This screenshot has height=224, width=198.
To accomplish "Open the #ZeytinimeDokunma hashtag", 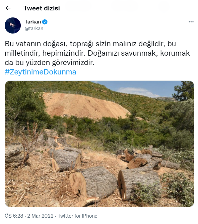I will coord(41,72).
